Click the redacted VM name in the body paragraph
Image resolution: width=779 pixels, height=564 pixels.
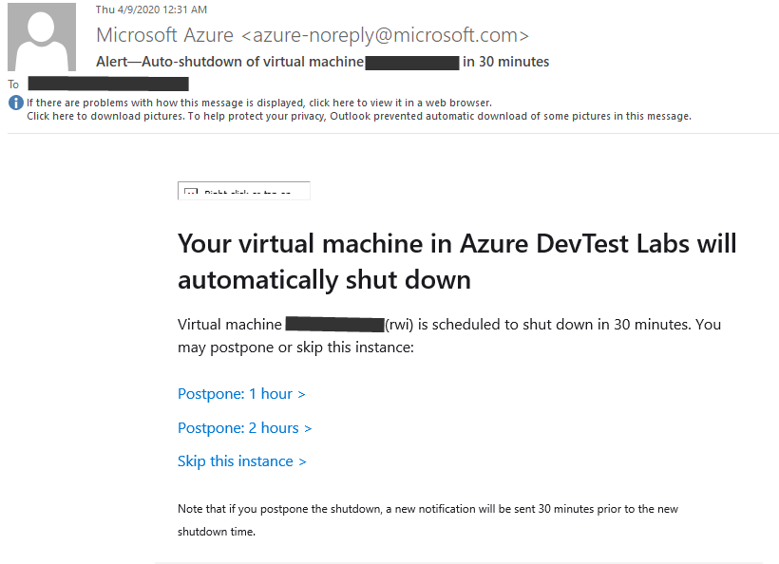334,324
